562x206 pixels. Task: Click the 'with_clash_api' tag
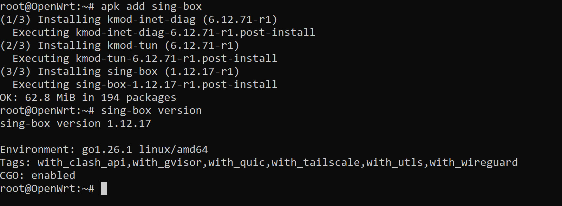click(82, 162)
